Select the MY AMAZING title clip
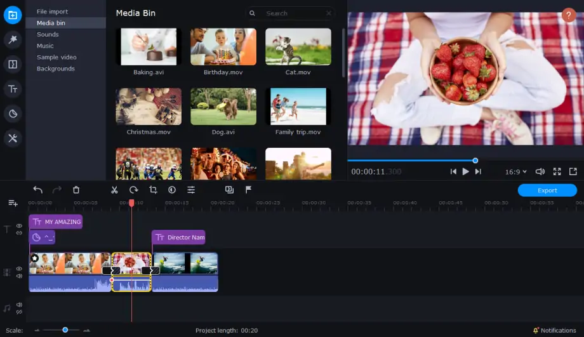 (56, 222)
